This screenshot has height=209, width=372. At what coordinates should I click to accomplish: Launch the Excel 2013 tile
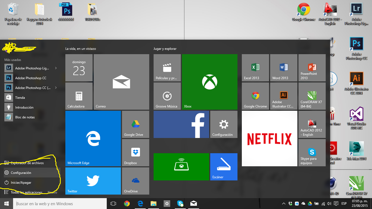point(255,68)
